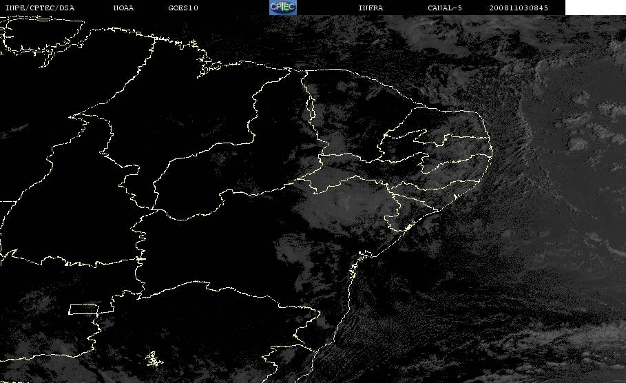626x383 pixels.
Task: Click the INFRA label in the header
Action: pyautogui.click(x=371, y=8)
